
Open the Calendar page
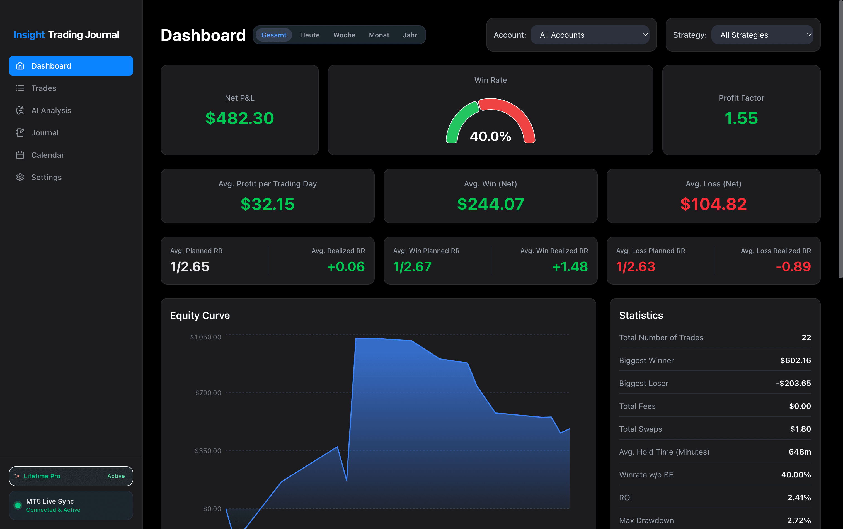[x=71, y=155]
